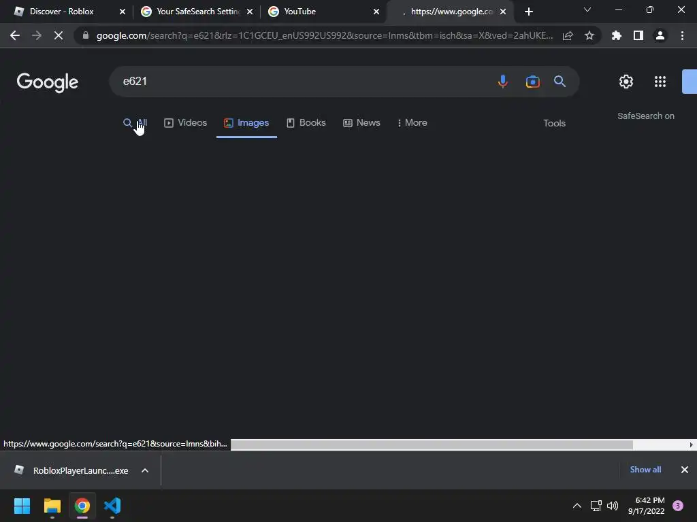Switch to the Your SafeSearch Settings tab
This screenshot has height=522, width=697.
coord(198,12)
